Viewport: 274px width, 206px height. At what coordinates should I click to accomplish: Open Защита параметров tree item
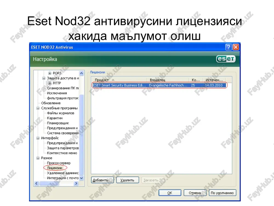(63, 148)
